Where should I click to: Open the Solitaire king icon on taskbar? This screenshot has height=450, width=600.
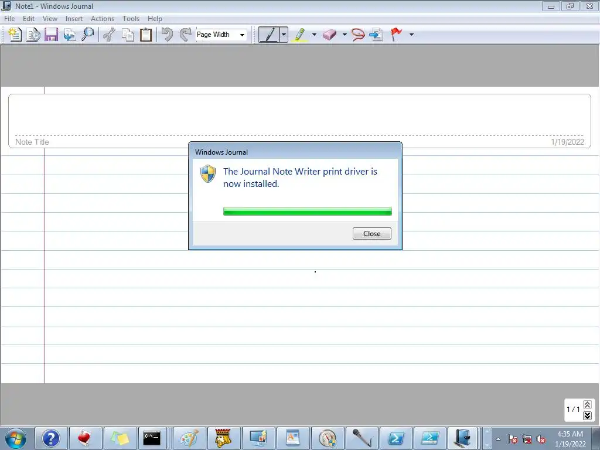tap(223, 438)
